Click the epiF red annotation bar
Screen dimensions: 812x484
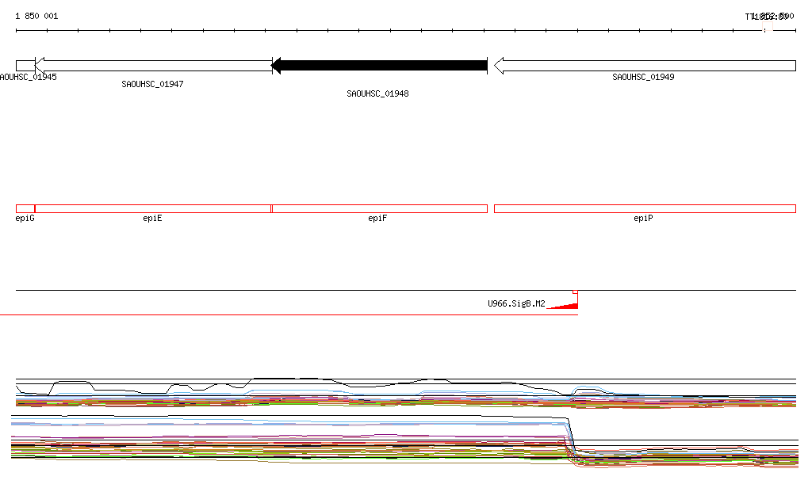[x=380, y=209]
